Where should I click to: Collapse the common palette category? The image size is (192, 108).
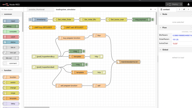pos(2,14)
